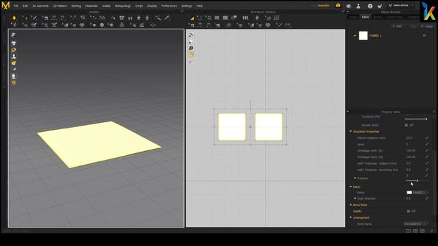Select the right pattern piece in 2D window
The image size is (438, 246).
(x=268, y=127)
